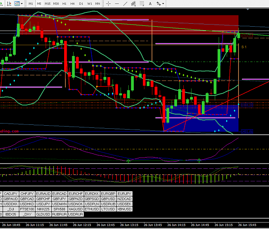Image resolution: width=269 pixels, height=229 pixels.
Task: Open the SPX500 index button
Action: click(59, 209)
